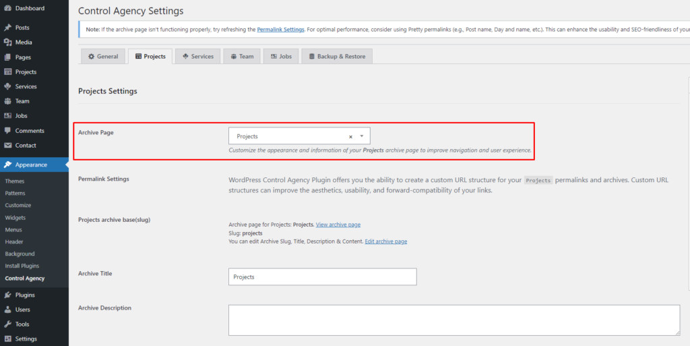Image resolution: width=690 pixels, height=346 pixels.
Task: Open the Permalink Settings link in notice
Action: coord(281,30)
